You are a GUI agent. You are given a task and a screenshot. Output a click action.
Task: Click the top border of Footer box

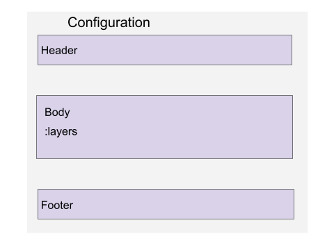pyautogui.click(x=166, y=190)
